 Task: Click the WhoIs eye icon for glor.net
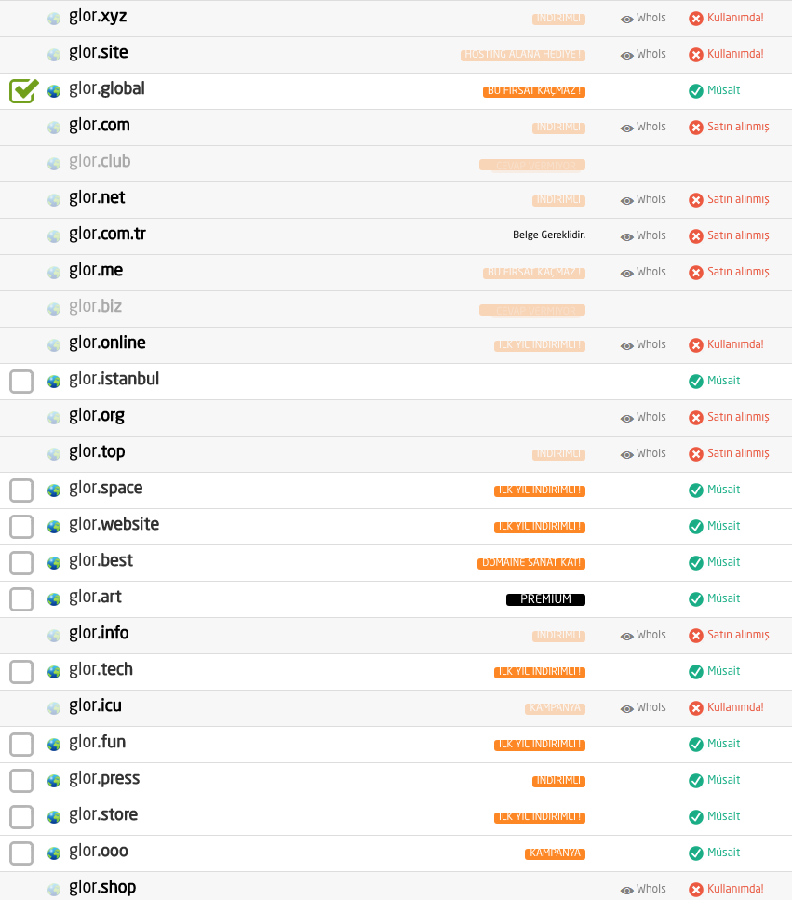[x=626, y=201]
